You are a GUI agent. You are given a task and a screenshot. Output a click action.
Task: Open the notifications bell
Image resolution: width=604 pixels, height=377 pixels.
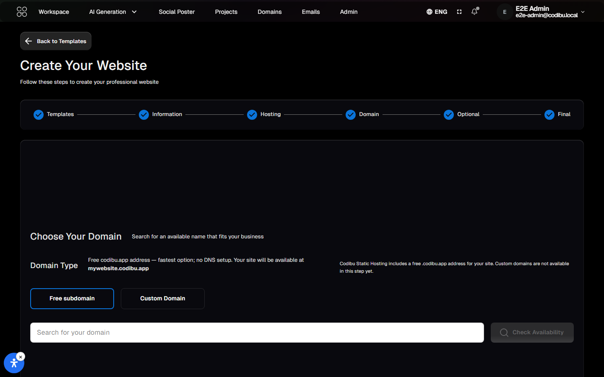(474, 12)
